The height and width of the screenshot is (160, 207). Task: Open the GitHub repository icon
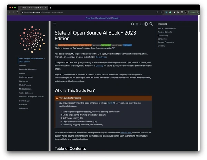(132, 24)
